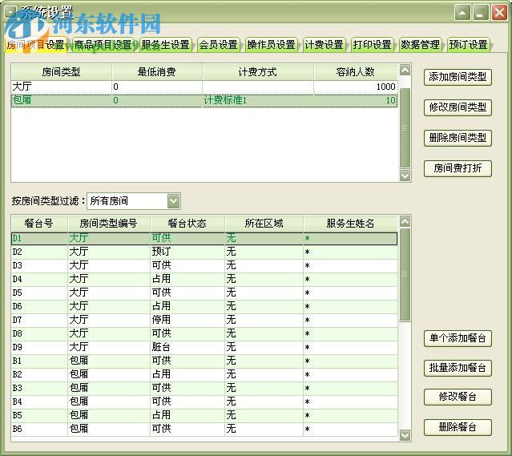This screenshot has height=456, width=512.
Task: Minimize the 系统设置 window
Action: click(480, 13)
